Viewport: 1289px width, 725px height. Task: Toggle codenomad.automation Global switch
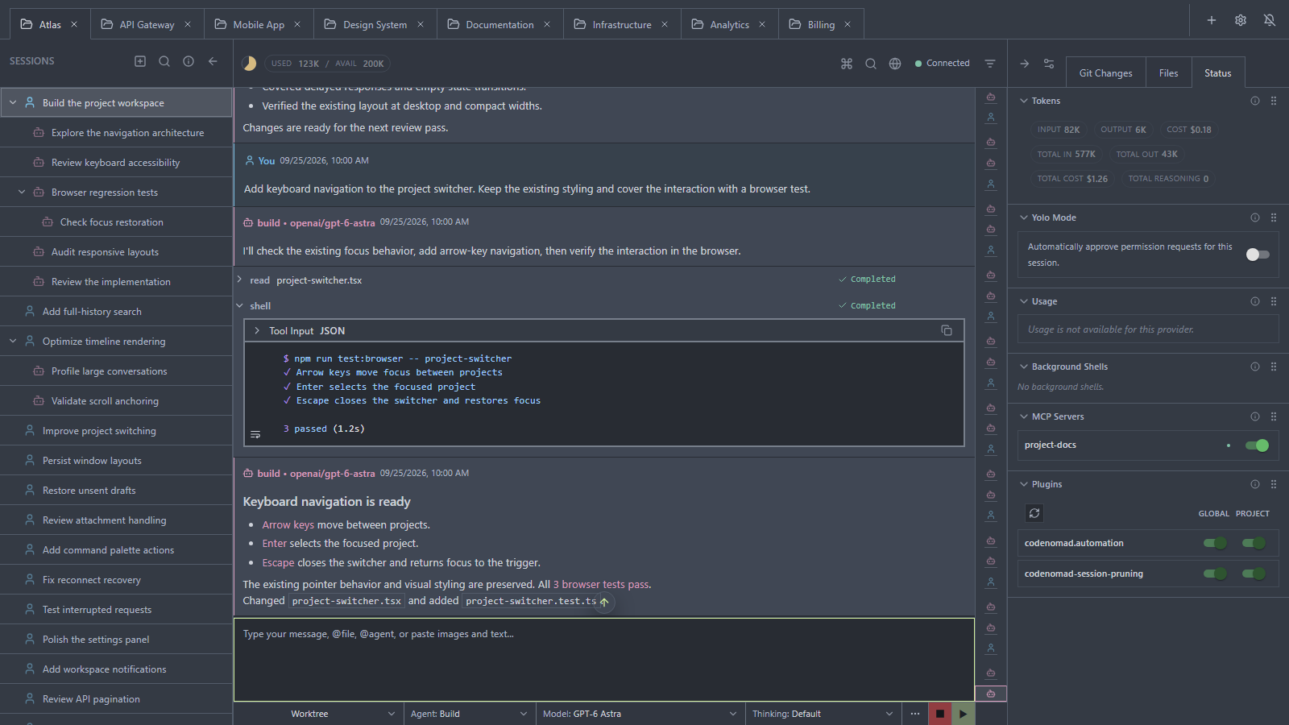point(1215,543)
